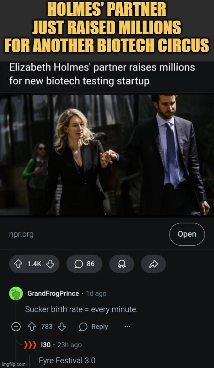Reply to the Sucker birth rate comment

click(x=94, y=326)
